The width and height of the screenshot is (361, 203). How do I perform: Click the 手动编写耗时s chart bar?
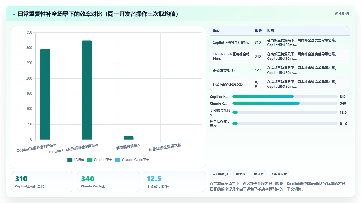[129, 138]
